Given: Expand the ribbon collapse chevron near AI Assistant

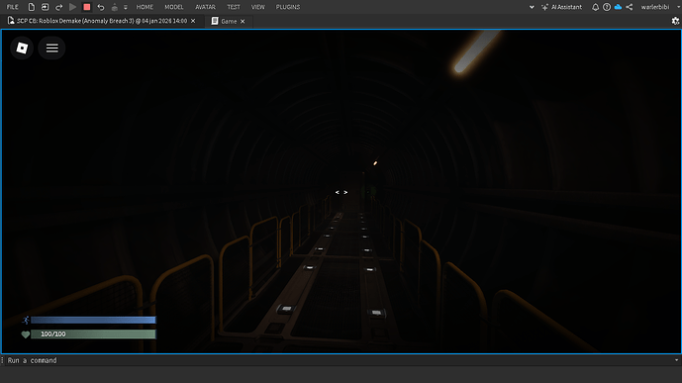Looking at the screenshot, I should (532, 7).
